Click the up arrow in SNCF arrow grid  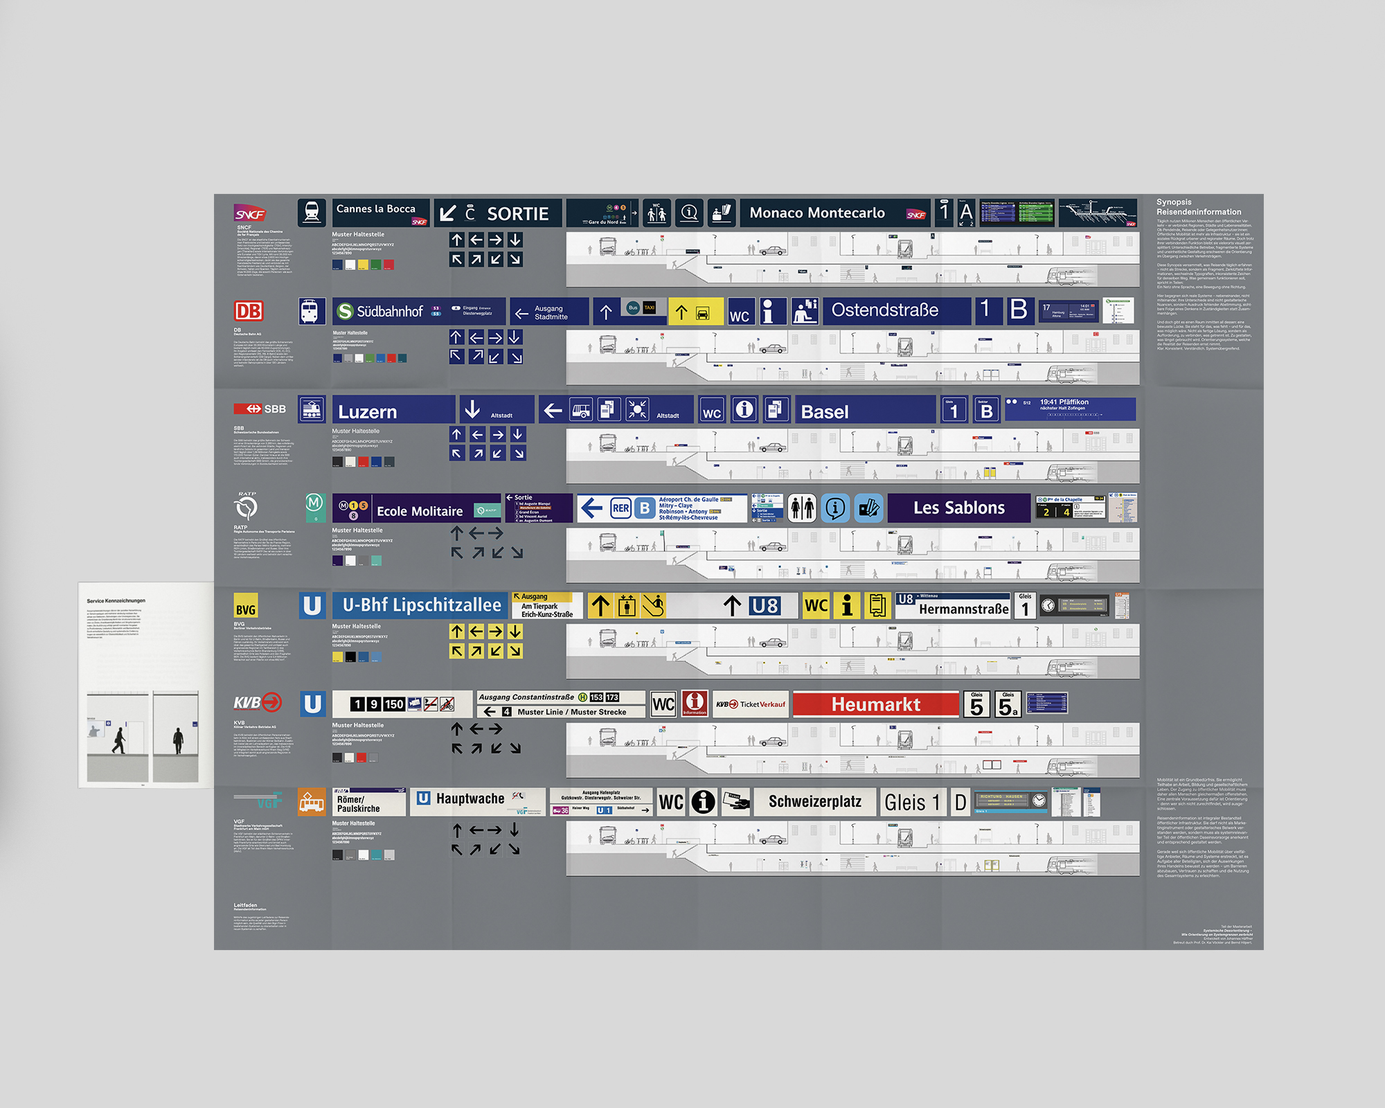pos(457,240)
